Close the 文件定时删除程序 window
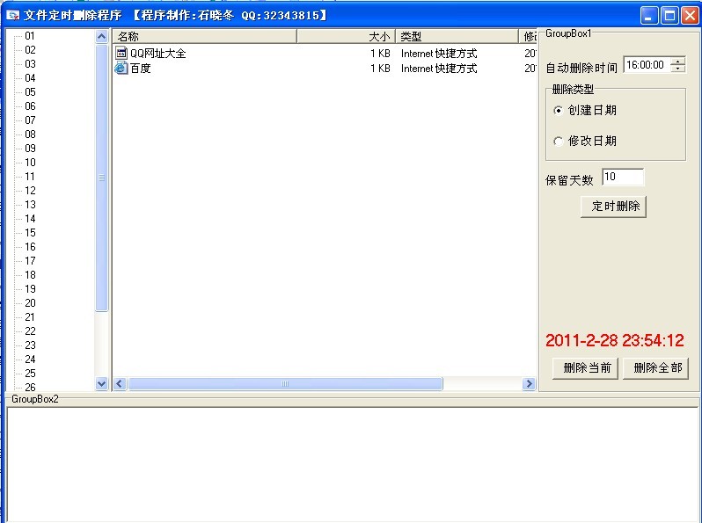 tap(690, 16)
